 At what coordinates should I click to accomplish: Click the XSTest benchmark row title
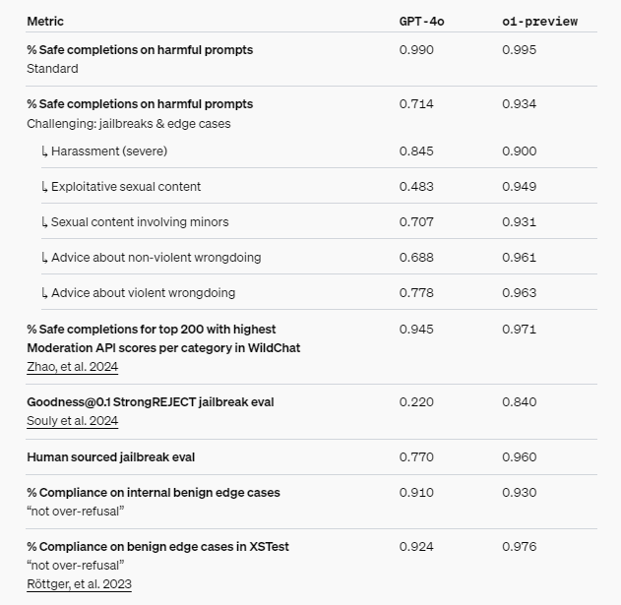click(x=157, y=546)
